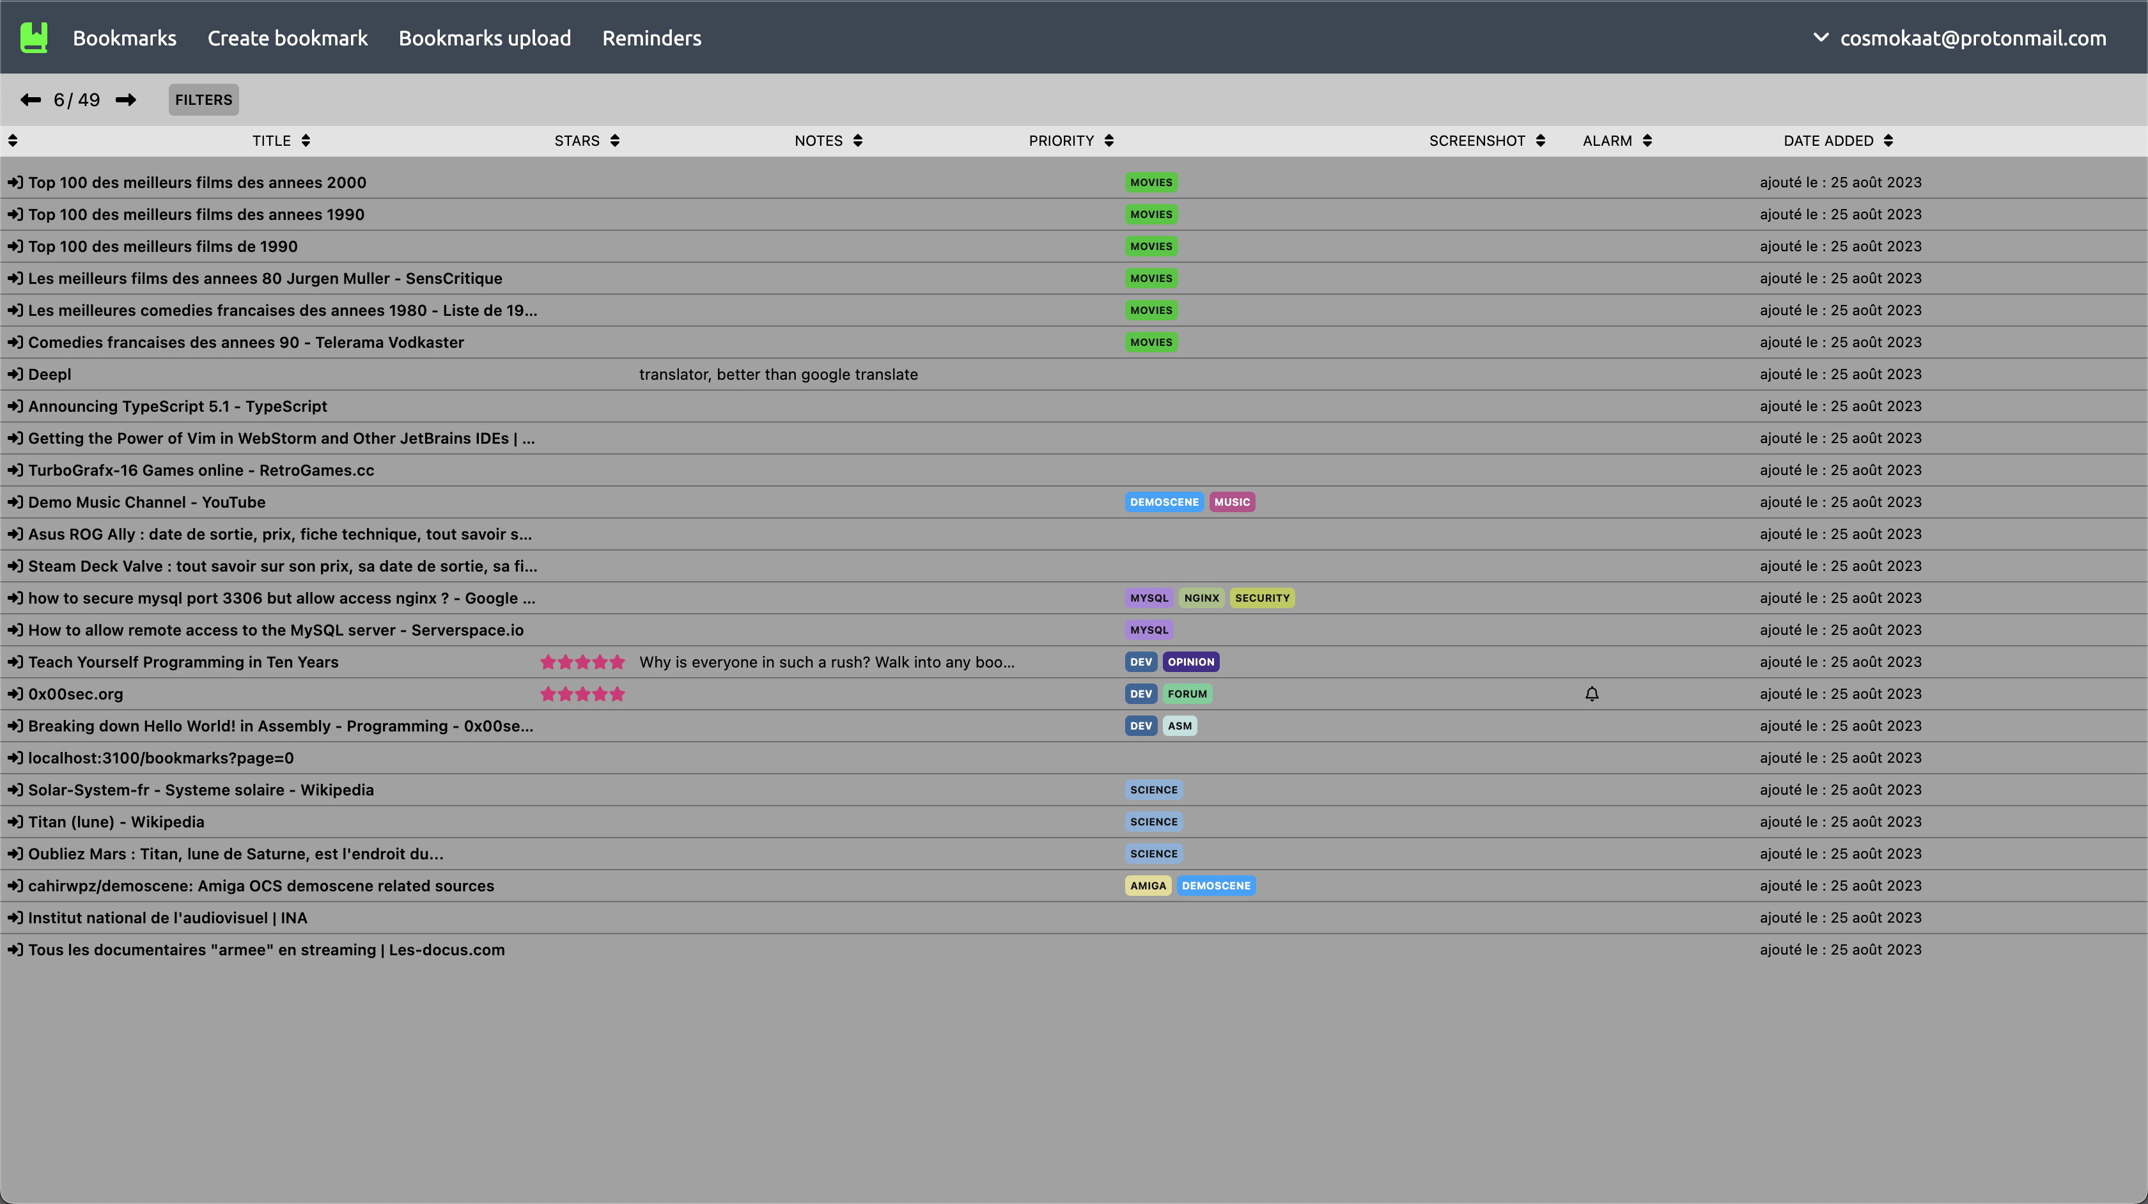The height and width of the screenshot is (1204, 2148).
Task: Go to previous page arrow
Action: [31, 100]
